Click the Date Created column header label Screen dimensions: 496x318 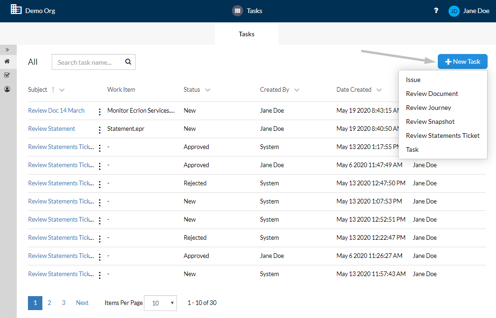coord(354,89)
